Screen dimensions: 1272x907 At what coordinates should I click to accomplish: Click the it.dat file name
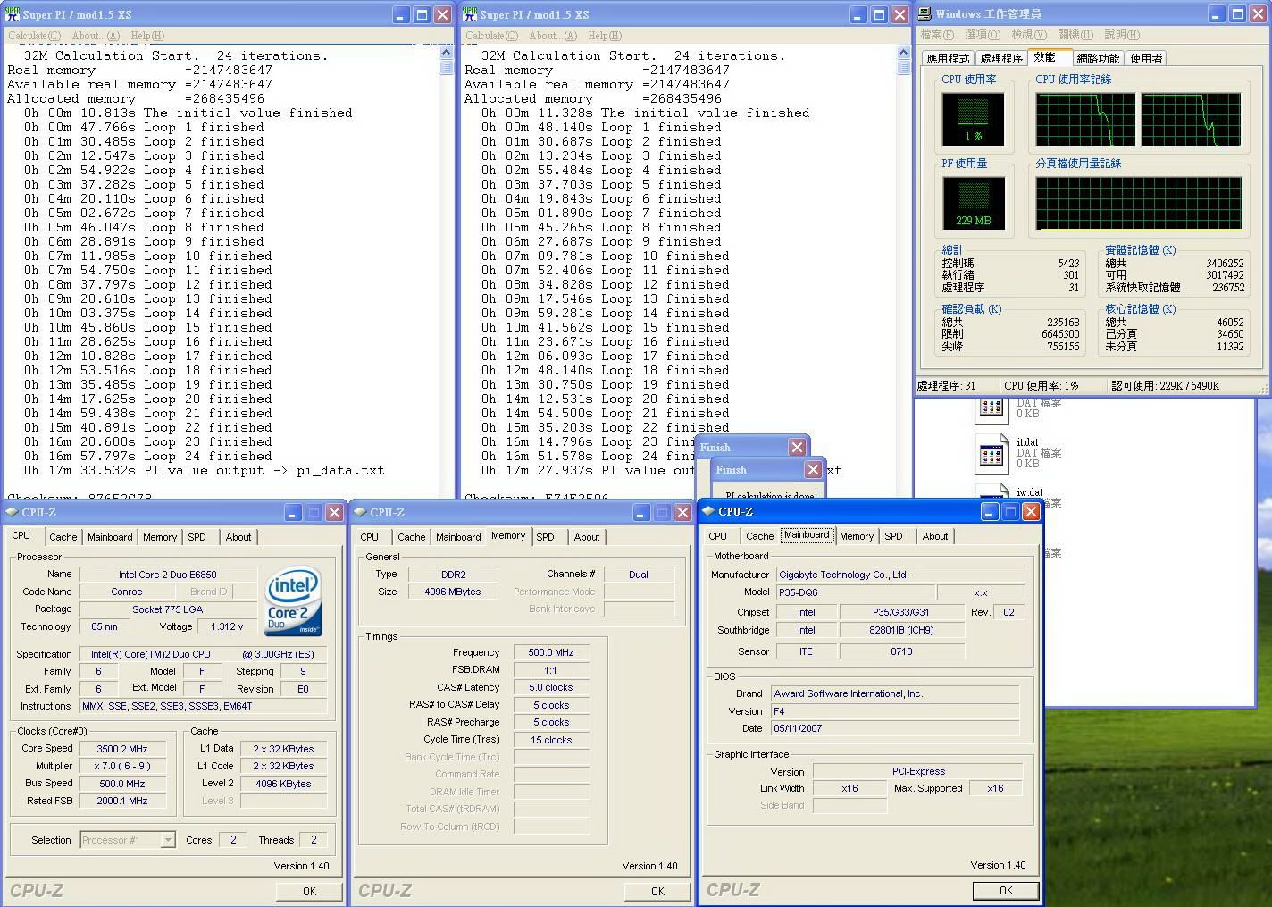[x=1027, y=442]
